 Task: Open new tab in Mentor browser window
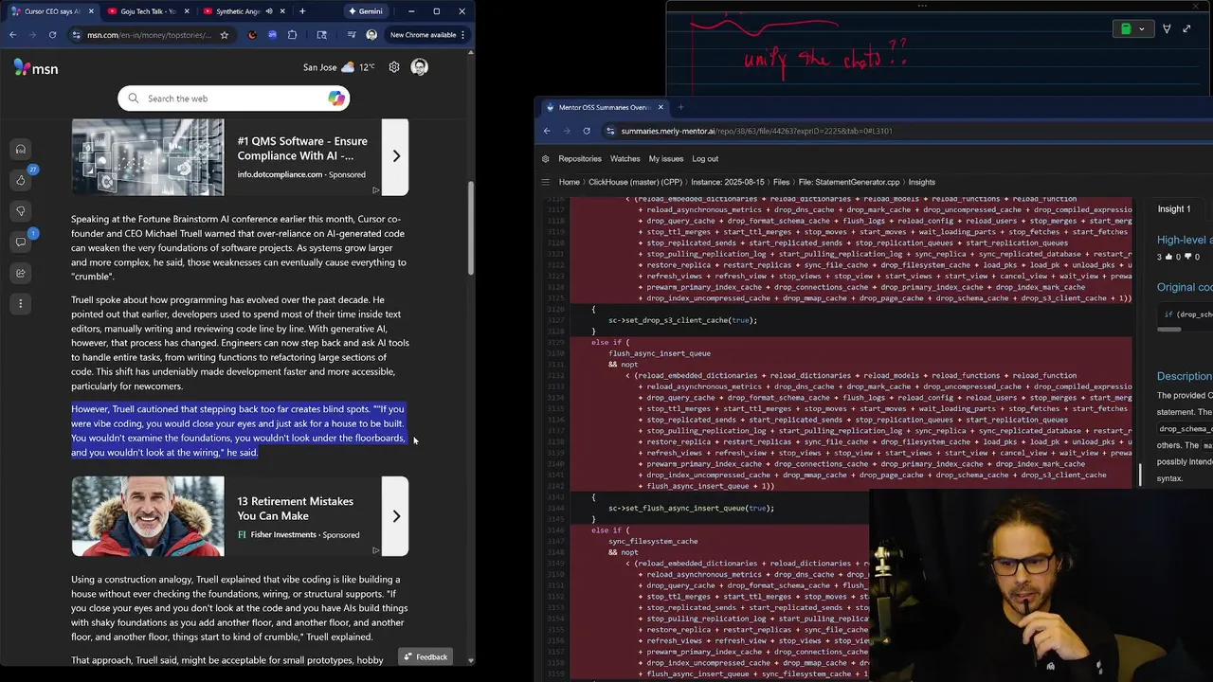[680, 107]
